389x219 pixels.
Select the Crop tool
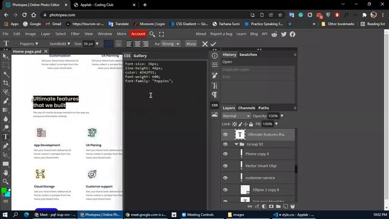point(5,83)
